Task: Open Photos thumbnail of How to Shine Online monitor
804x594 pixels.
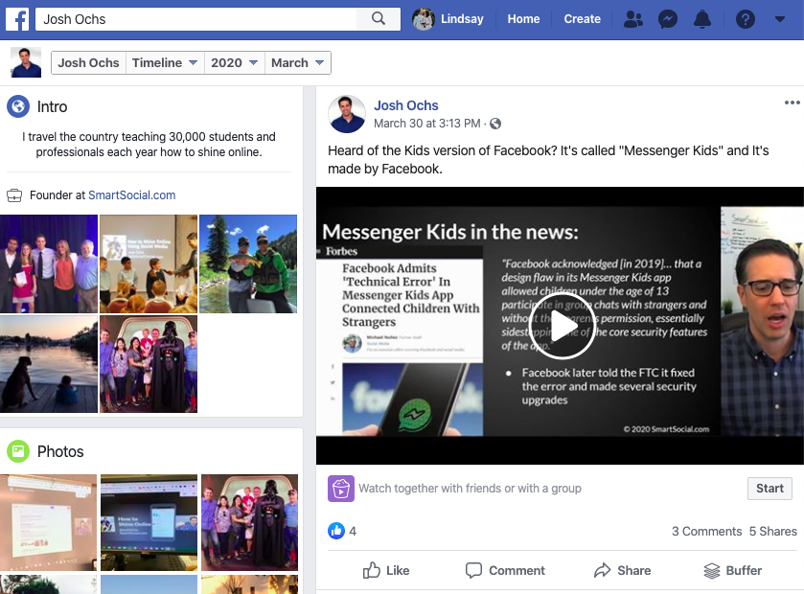Action: (149, 522)
